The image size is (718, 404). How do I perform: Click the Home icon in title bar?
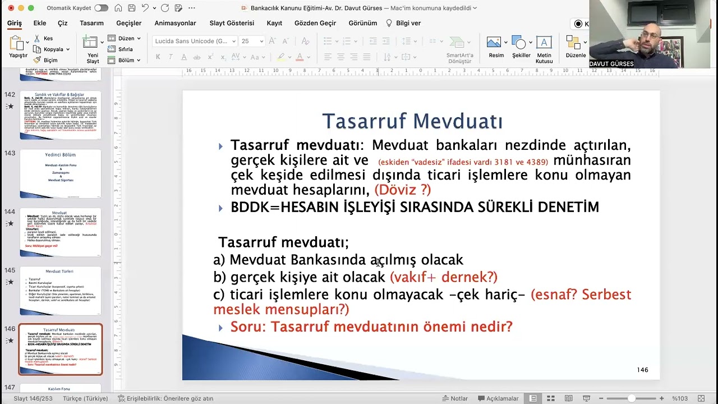tap(118, 8)
